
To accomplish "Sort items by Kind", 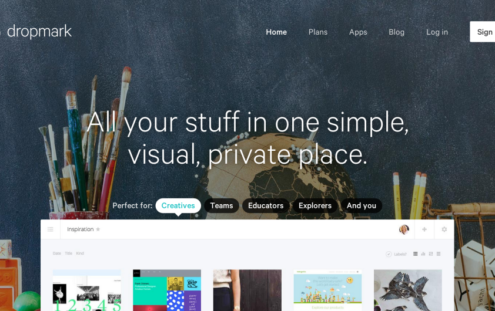I will tap(80, 253).
